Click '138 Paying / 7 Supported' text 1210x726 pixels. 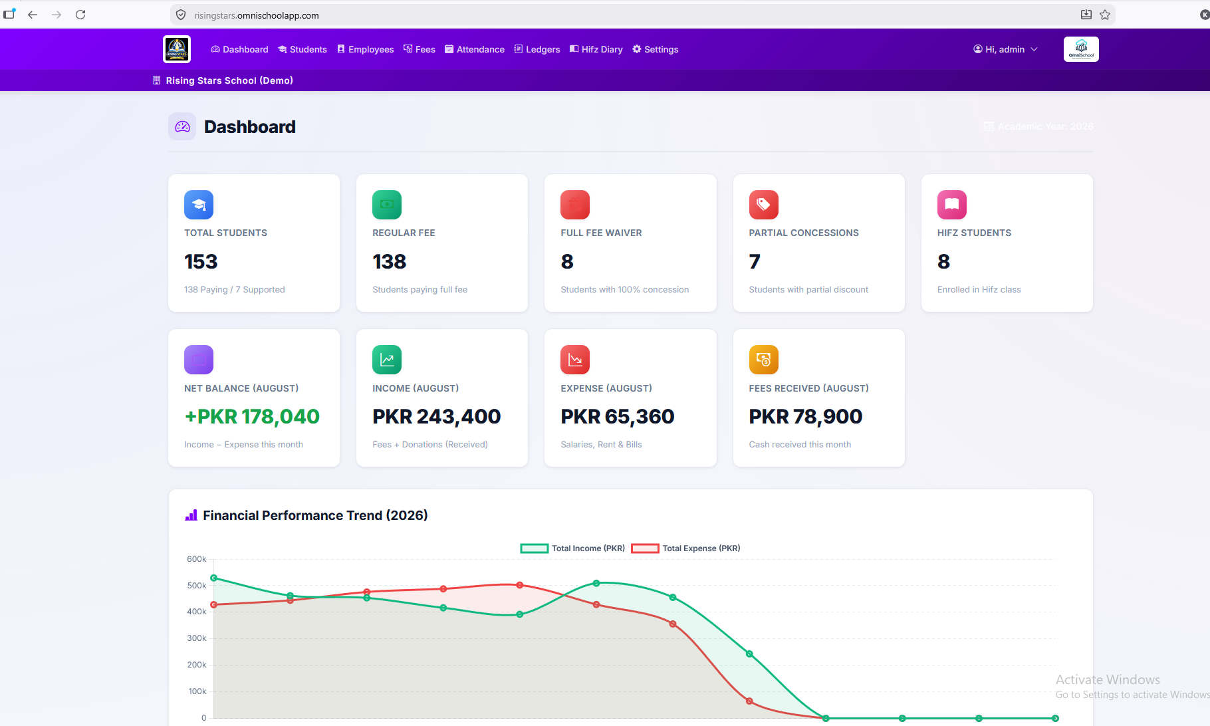235,290
